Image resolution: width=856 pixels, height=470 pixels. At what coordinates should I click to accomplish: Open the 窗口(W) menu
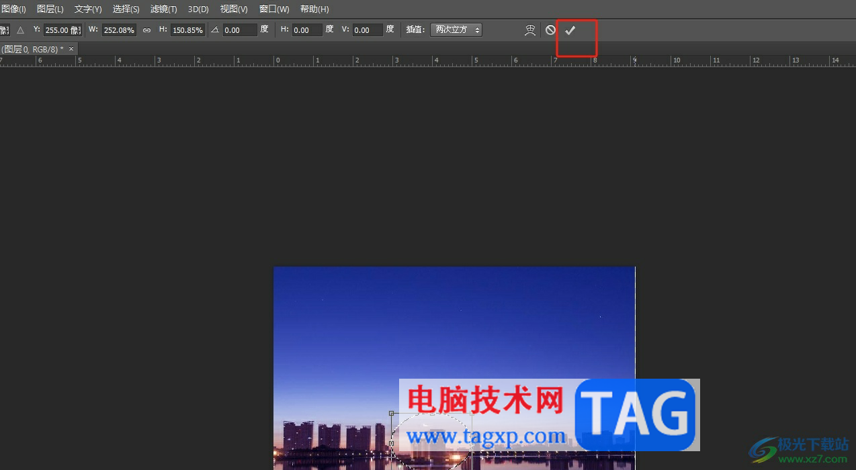point(274,9)
